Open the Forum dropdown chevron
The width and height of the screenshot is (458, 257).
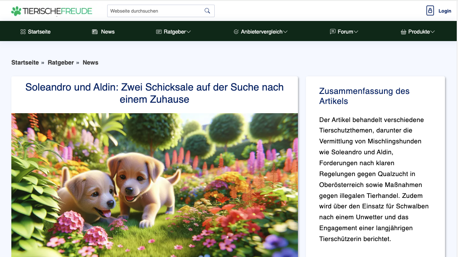pos(356,31)
